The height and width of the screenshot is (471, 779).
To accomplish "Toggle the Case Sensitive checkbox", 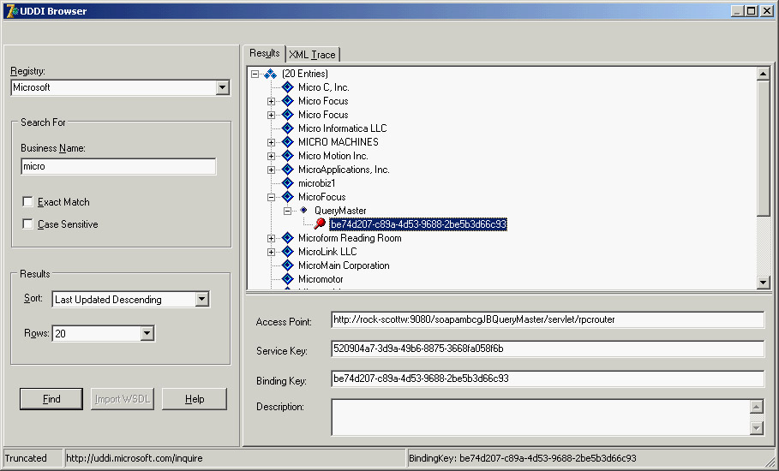I will pyautogui.click(x=28, y=224).
